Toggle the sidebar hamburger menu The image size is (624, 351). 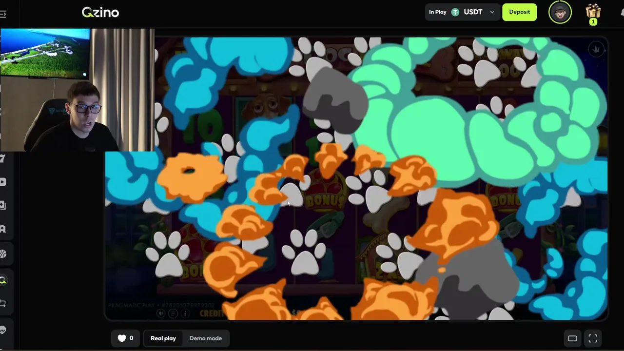(2, 14)
